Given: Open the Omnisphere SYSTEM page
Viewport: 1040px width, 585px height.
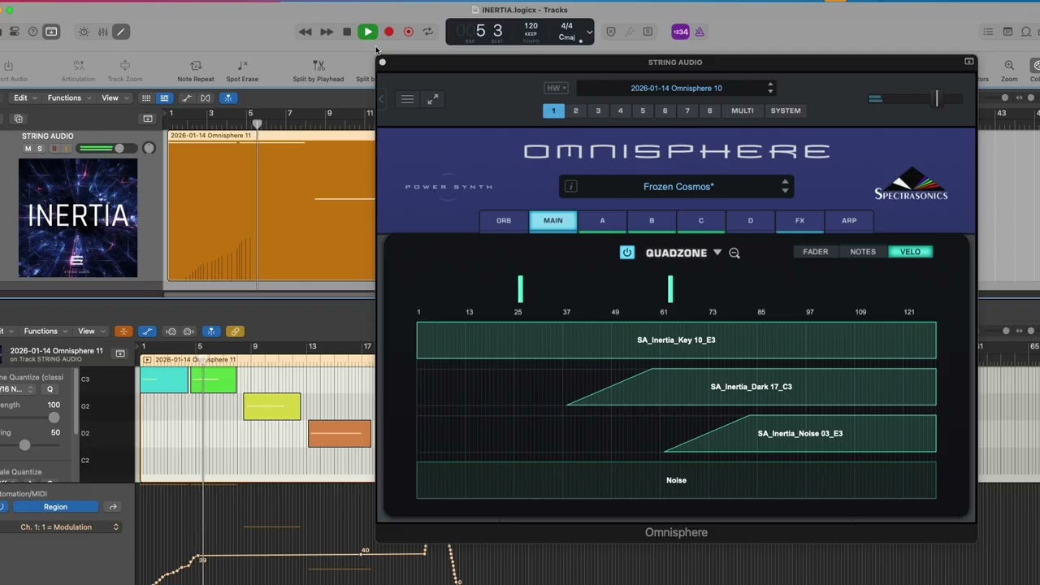Looking at the screenshot, I should pos(786,110).
